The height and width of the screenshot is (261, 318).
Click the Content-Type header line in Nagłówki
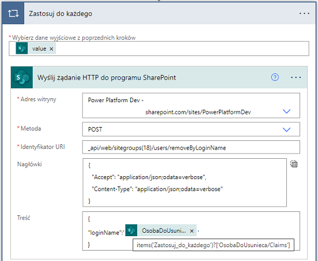click(x=157, y=189)
